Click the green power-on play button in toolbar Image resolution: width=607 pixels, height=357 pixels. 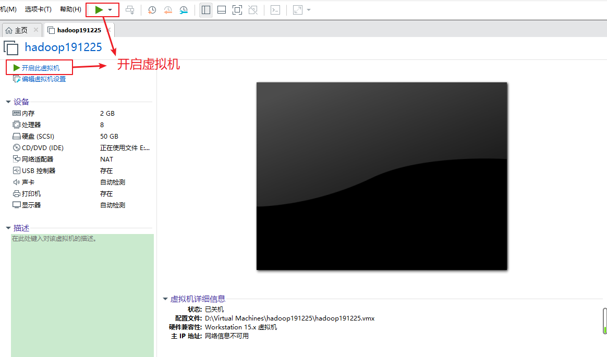pos(99,10)
